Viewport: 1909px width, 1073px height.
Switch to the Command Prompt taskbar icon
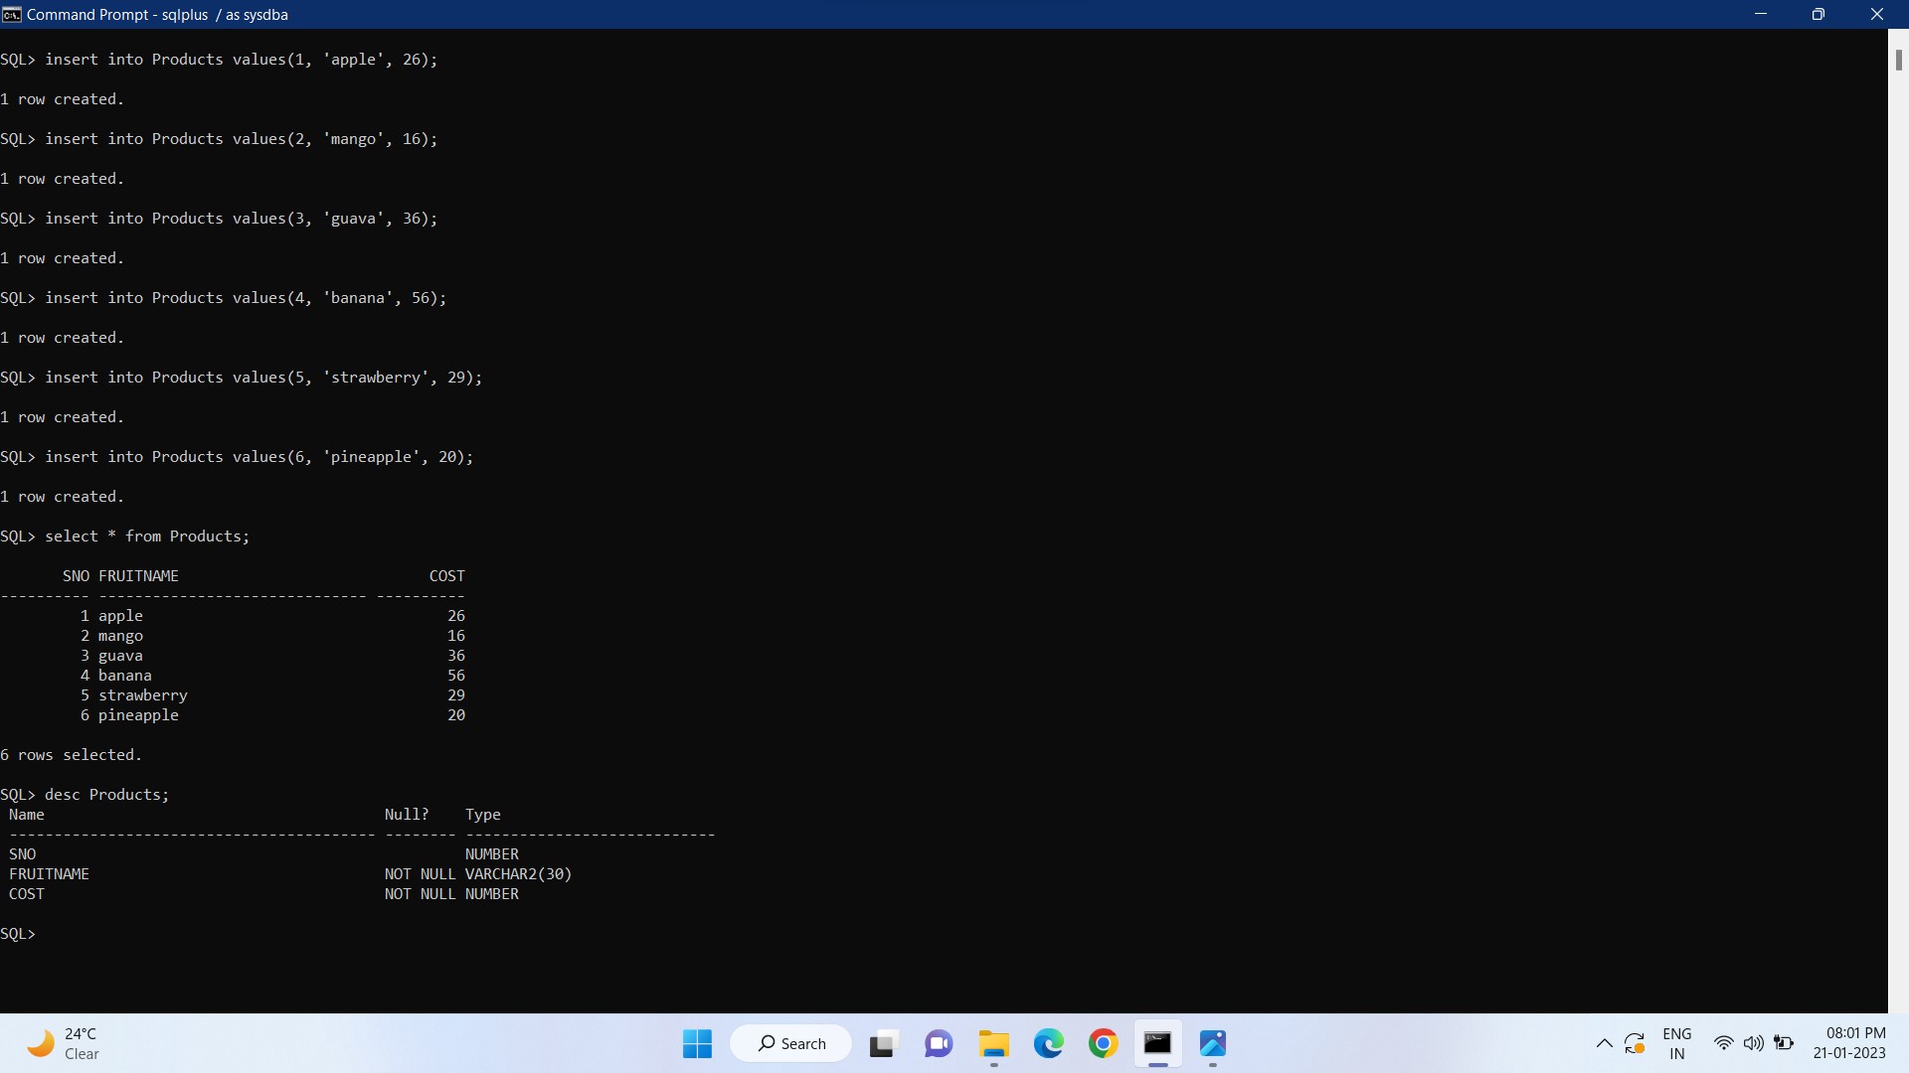1157,1043
